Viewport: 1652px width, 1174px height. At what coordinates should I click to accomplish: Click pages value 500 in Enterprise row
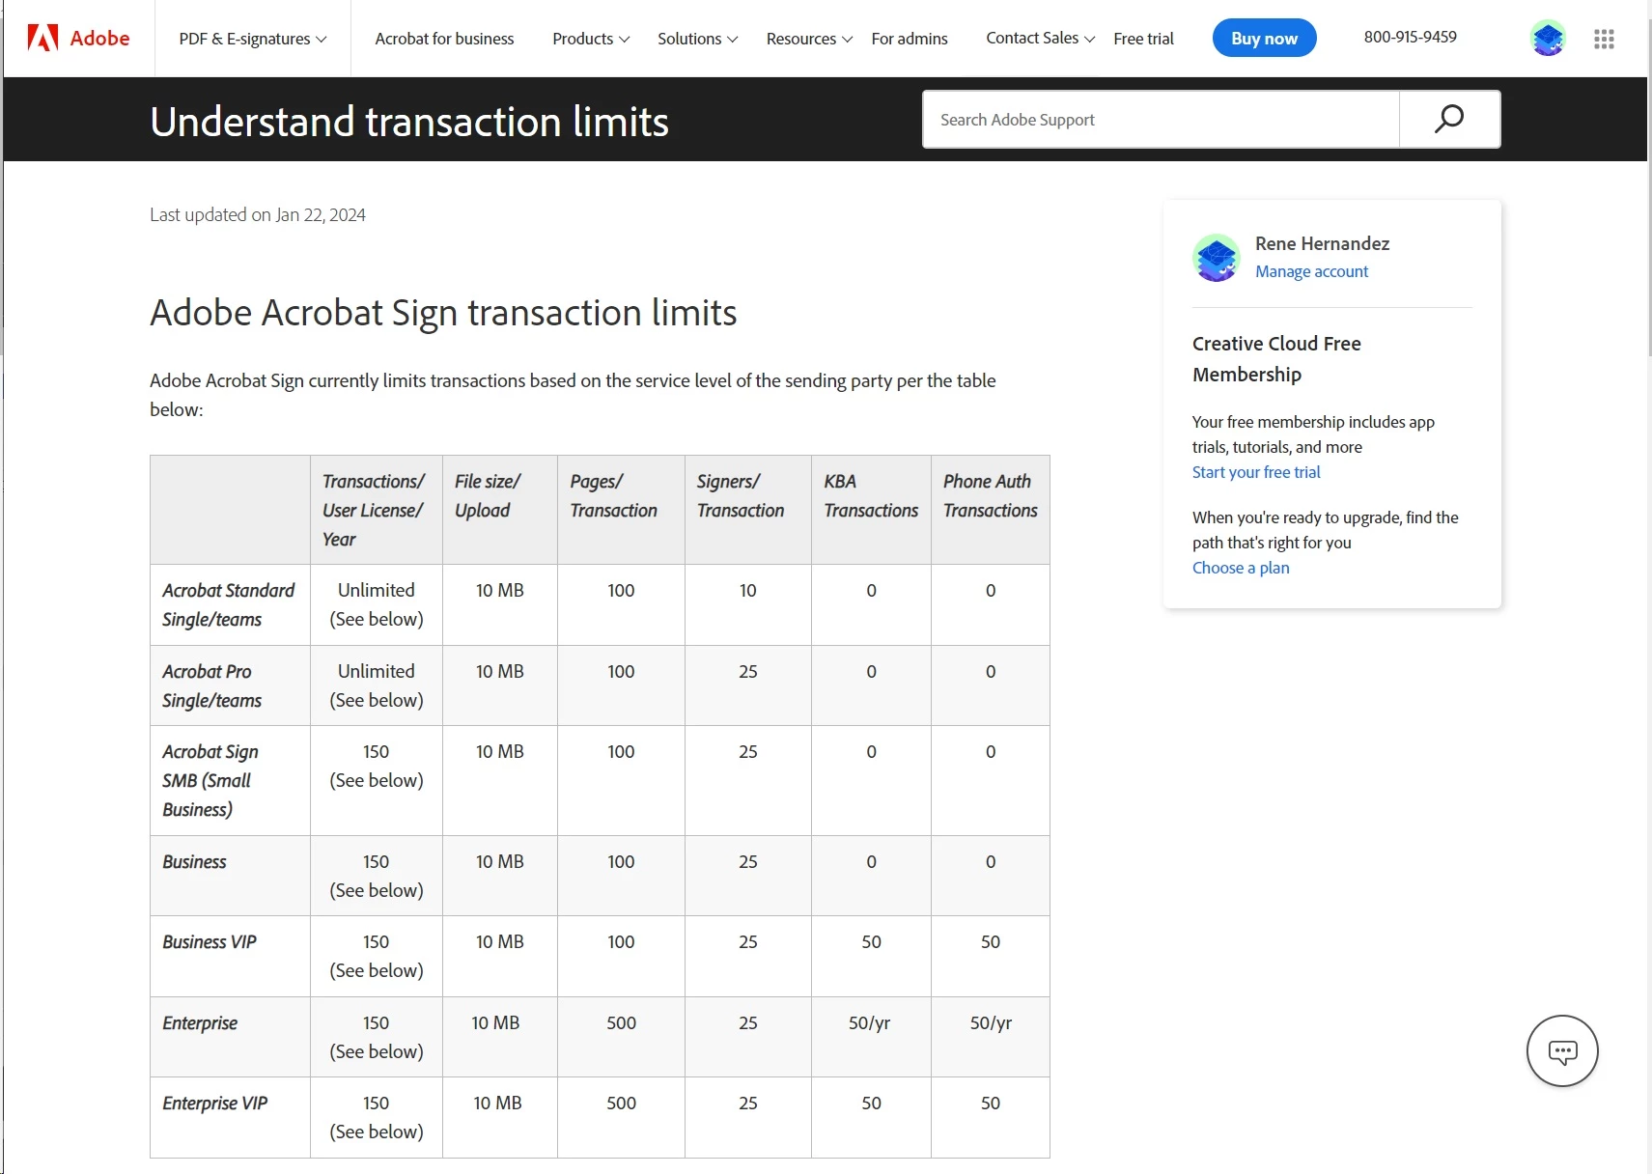tap(621, 1022)
